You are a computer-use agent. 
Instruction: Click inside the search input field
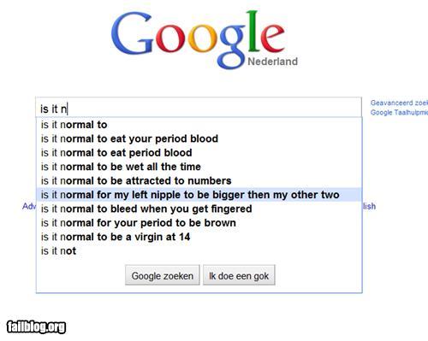coord(199,108)
